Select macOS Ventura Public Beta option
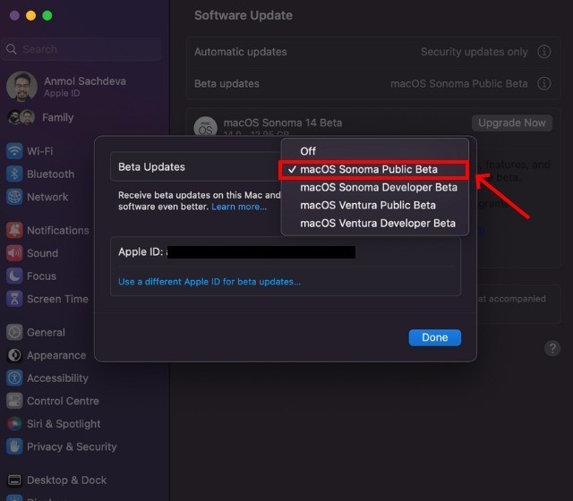The image size is (573, 501). click(375, 205)
